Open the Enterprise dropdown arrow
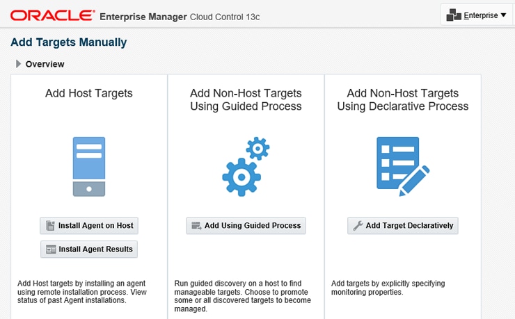Viewport: 515px width, 319px height. coord(503,15)
